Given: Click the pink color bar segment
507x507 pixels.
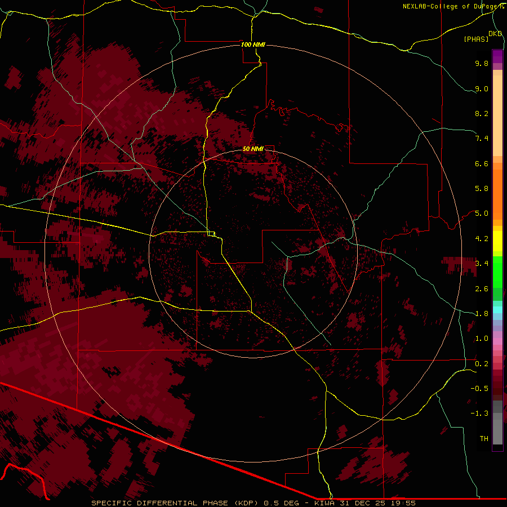Looking at the screenshot, I should [x=497, y=341].
